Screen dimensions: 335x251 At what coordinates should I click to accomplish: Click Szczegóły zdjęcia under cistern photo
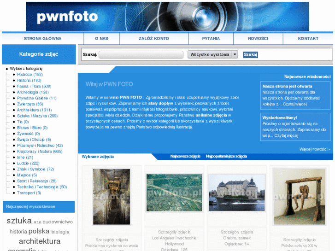[112, 240]
